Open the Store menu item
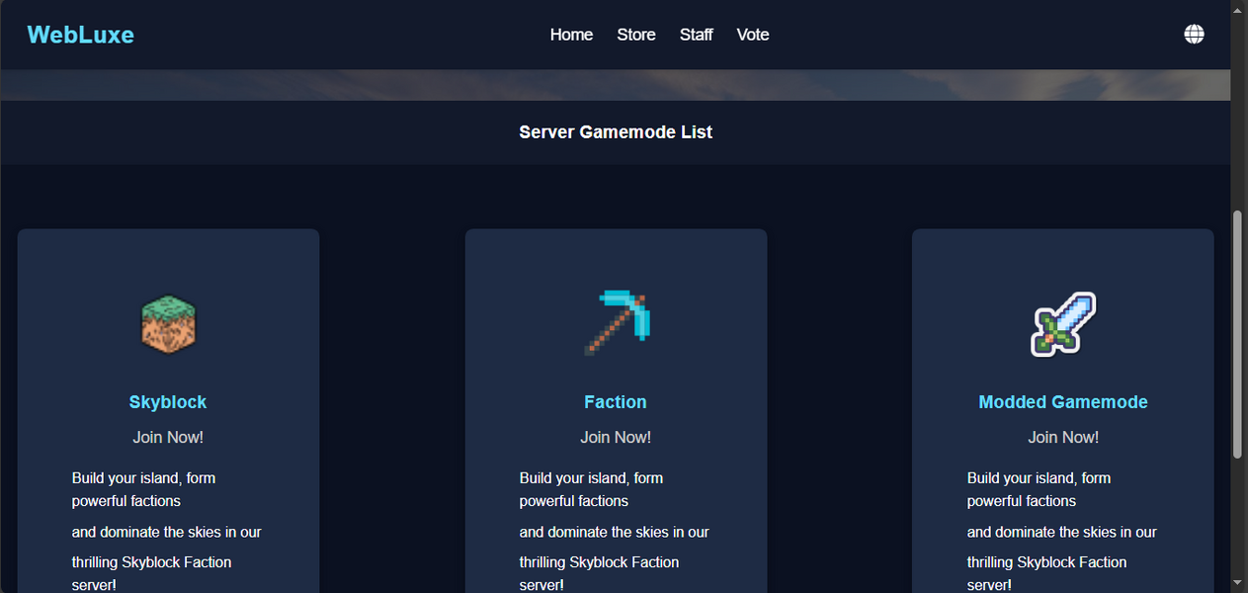 pos(636,35)
